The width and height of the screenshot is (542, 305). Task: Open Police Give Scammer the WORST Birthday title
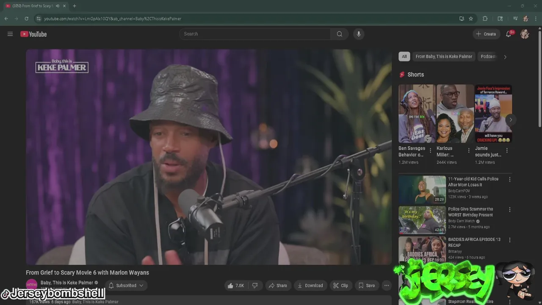click(x=470, y=212)
